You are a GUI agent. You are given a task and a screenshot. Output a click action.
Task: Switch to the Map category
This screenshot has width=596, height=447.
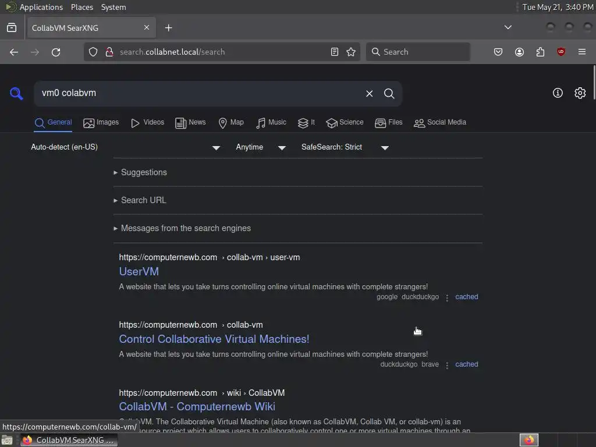pos(231,122)
